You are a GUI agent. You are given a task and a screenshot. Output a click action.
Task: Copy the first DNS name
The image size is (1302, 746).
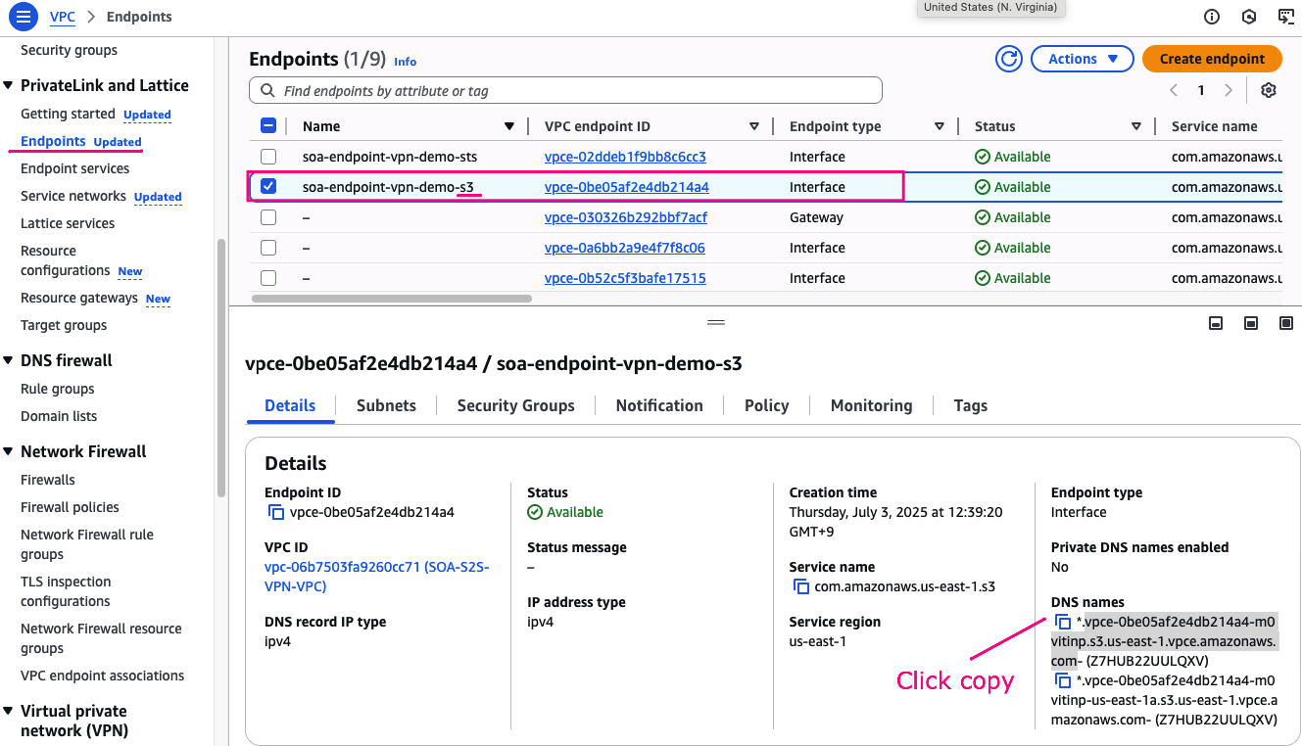1063,623
